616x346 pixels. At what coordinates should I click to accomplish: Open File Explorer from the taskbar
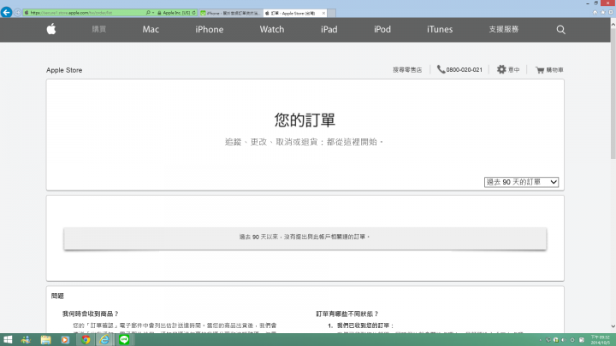(x=45, y=340)
